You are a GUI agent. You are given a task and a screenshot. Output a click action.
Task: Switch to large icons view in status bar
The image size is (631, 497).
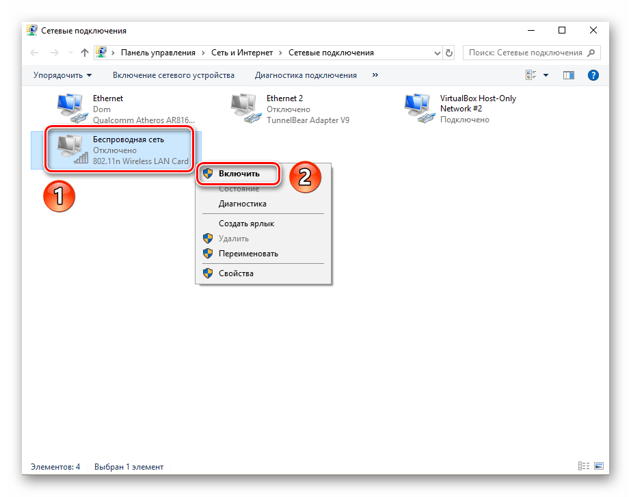(x=599, y=466)
